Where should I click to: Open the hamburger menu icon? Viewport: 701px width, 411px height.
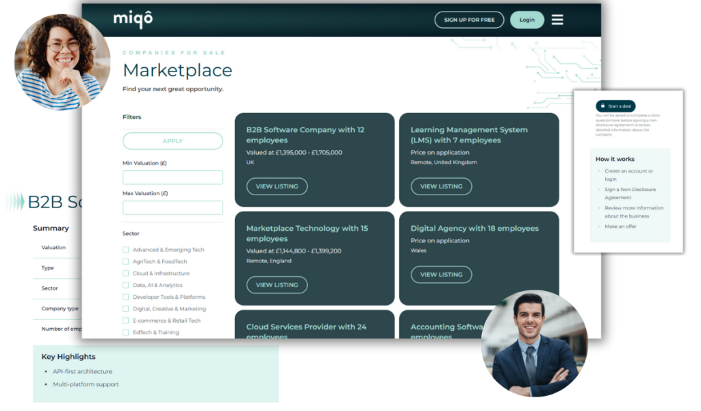click(557, 20)
